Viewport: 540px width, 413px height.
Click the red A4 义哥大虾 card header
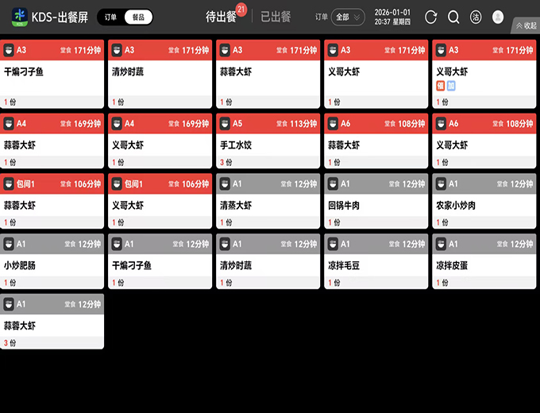point(160,123)
